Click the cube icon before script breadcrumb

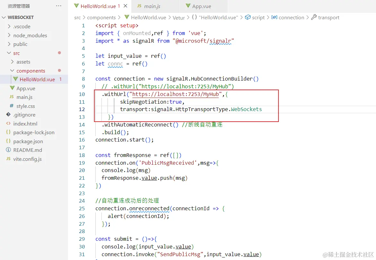248,17
